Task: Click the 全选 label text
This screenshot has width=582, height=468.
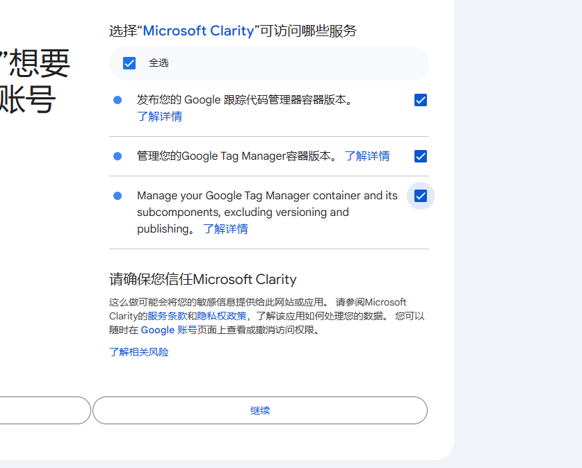Action: (x=159, y=63)
